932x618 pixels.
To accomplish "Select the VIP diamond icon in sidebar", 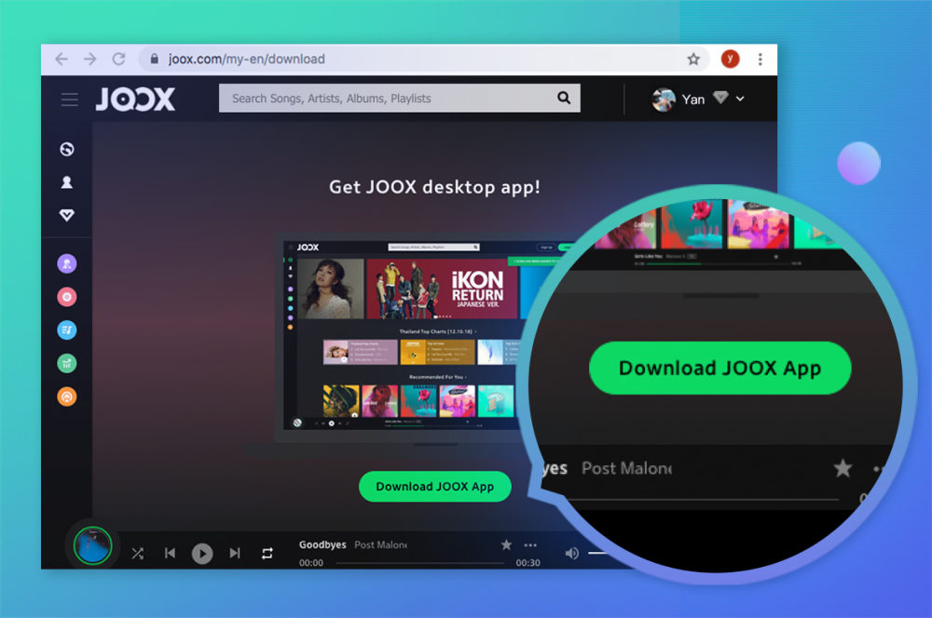I will click(x=67, y=215).
